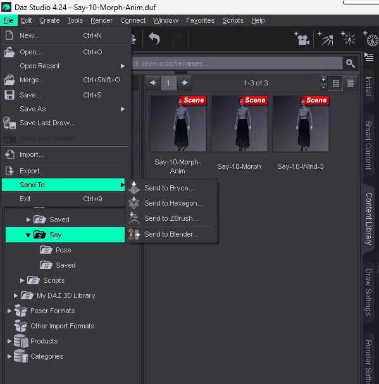The image size is (379, 384).
Task: Open the Smart Content side tab
Action: click(x=368, y=145)
